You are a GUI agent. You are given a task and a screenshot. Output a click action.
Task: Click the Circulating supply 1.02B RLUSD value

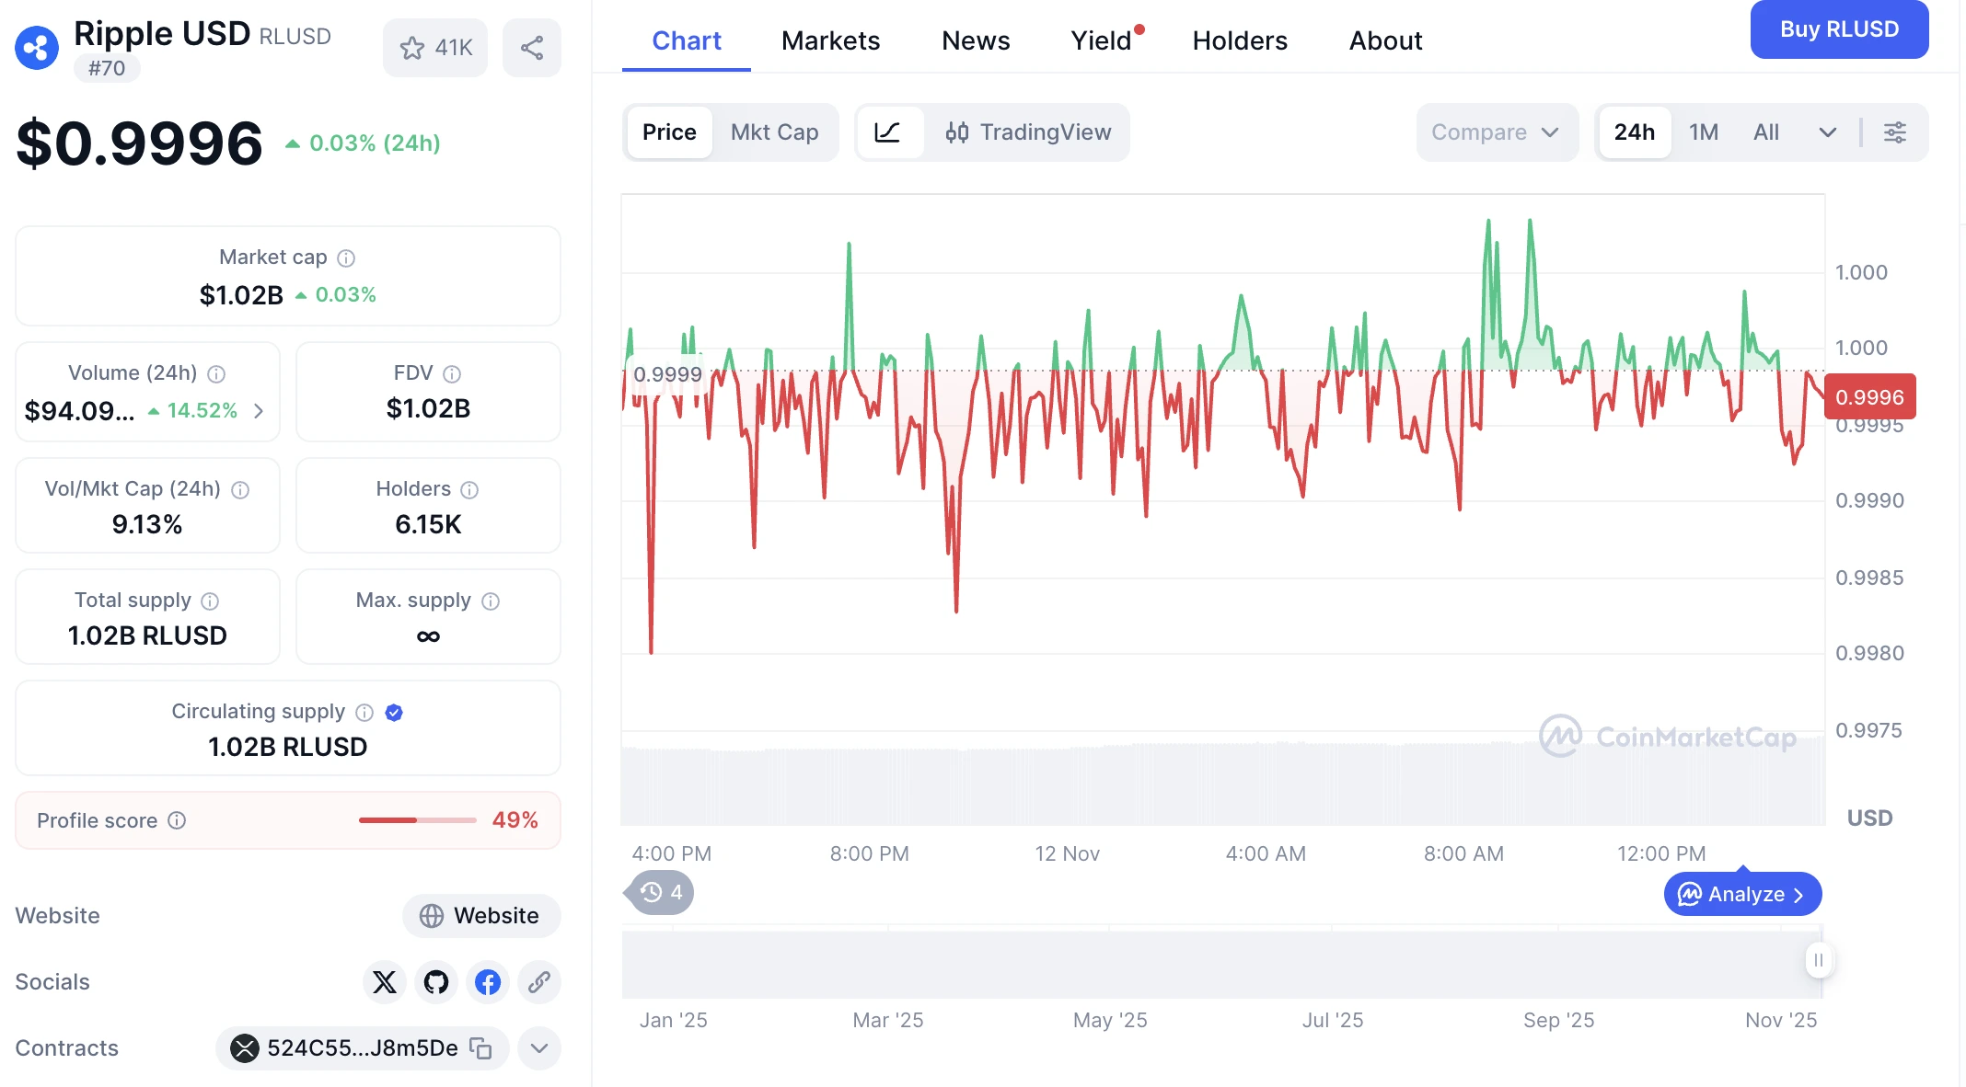[288, 747]
